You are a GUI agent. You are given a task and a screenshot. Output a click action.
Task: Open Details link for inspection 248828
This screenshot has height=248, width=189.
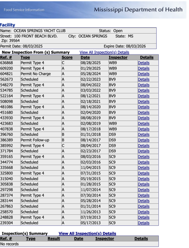coord(143,217)
